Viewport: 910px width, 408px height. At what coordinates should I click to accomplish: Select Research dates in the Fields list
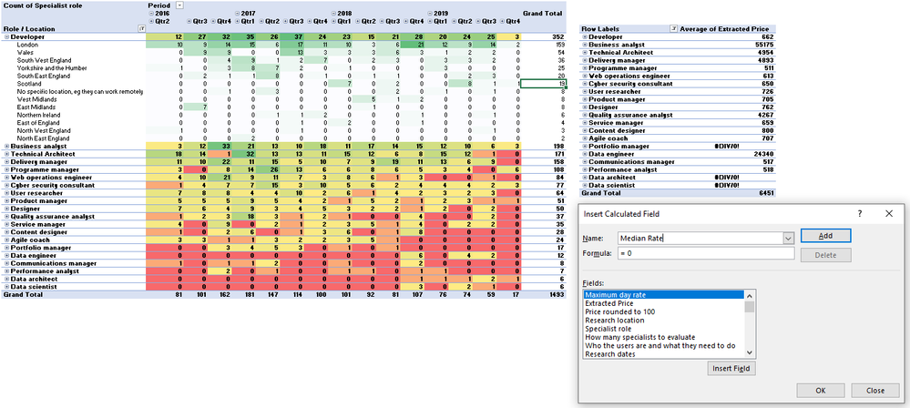(x=663, y=354)
